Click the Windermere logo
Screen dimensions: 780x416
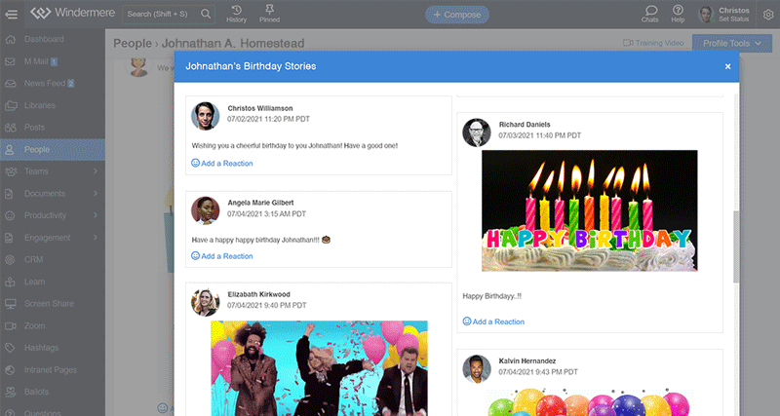[x=72, y=13]
